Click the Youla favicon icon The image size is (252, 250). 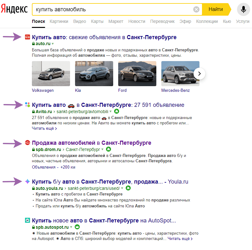point(28,181)
